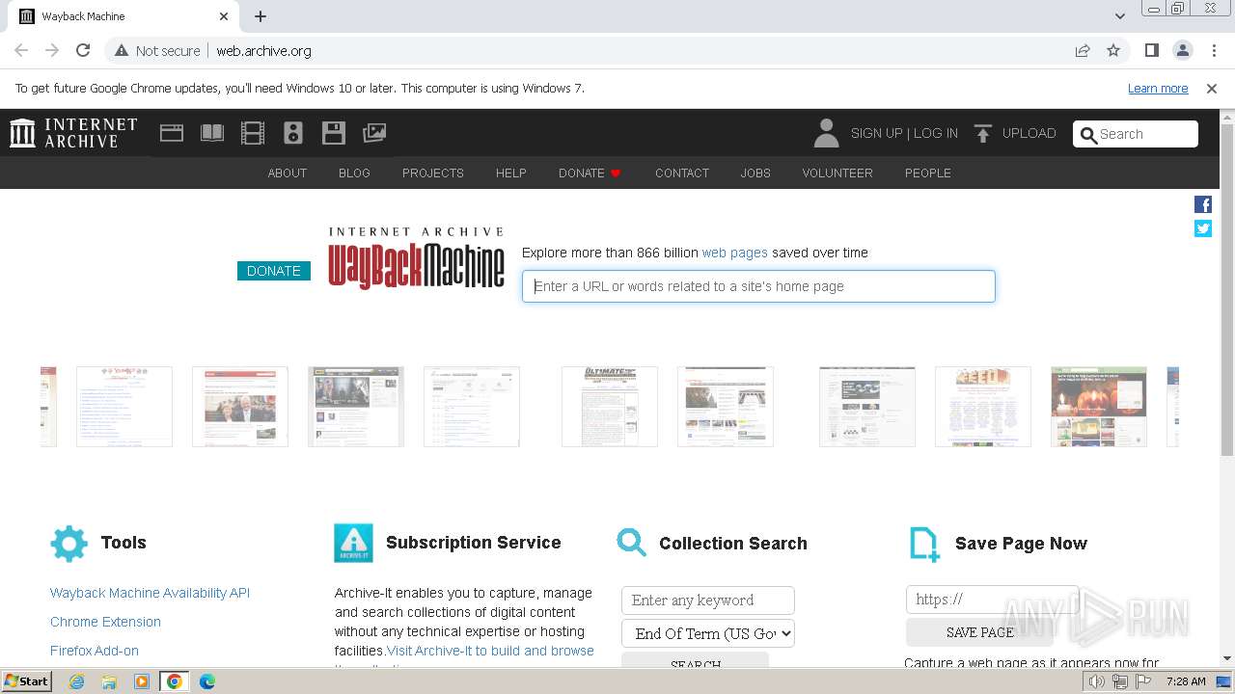Open the Chrome share page icon
Screen dimensions: 1235x694
pyautogui.click(x=1083, y=50)
